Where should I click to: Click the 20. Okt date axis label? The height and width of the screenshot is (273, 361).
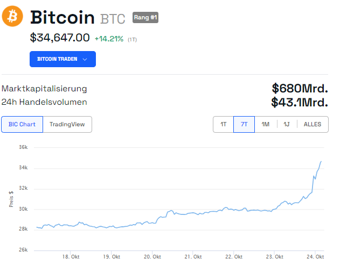[152, 257]
